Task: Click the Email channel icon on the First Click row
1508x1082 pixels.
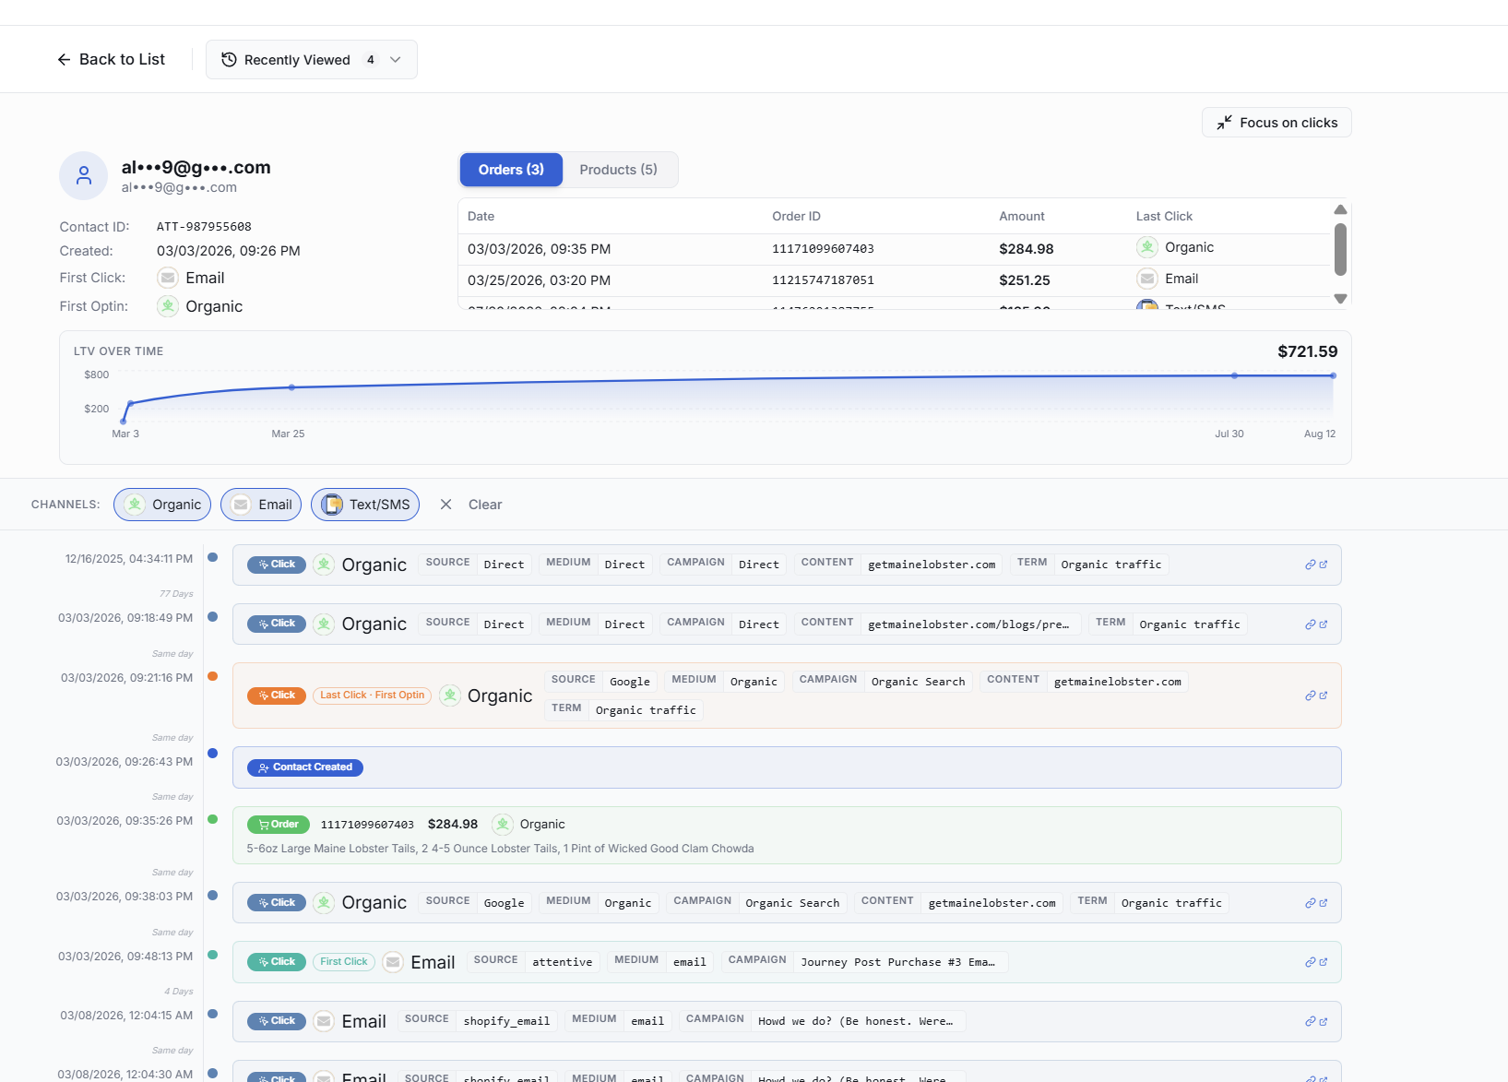Action: 393,962
